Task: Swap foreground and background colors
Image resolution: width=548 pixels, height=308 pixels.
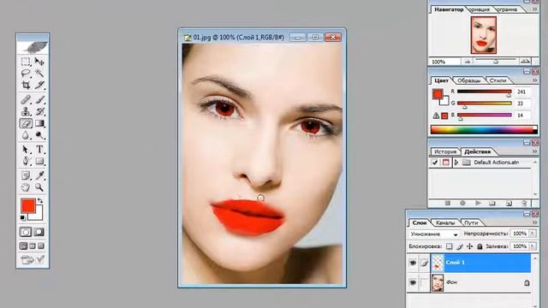Action: tap(40, 201)
